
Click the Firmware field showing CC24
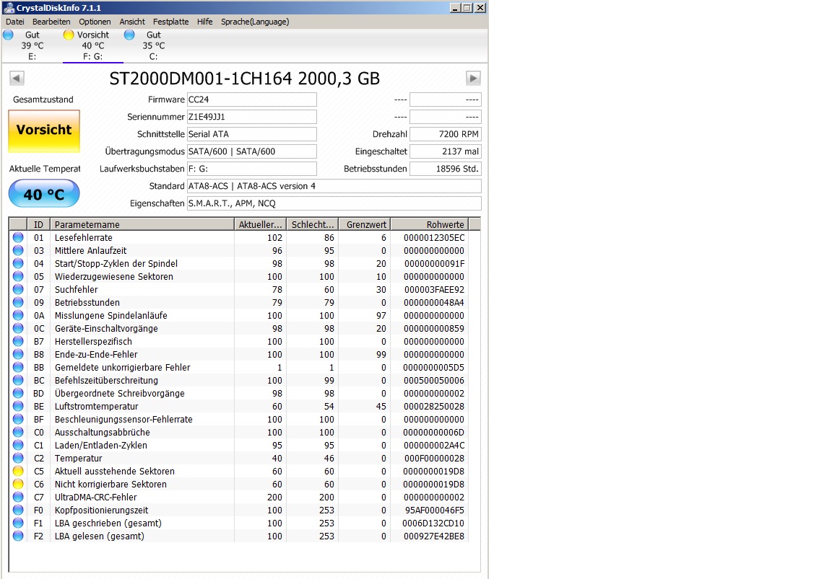point(252,100)
